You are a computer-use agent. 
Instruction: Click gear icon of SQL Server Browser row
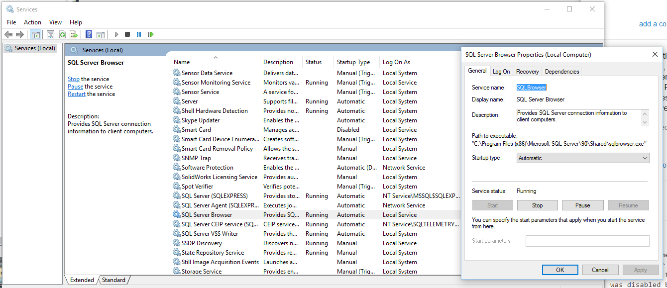tap(177, 215)
